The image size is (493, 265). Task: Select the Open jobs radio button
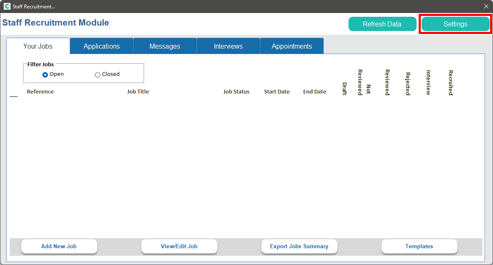45,75
